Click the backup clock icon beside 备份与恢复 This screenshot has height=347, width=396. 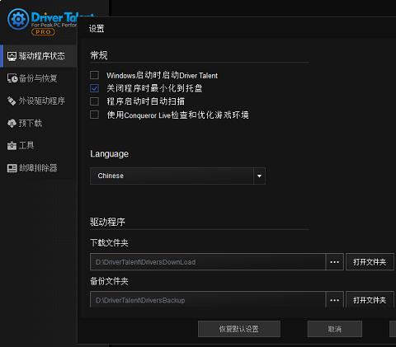click(x=12, y=78)
